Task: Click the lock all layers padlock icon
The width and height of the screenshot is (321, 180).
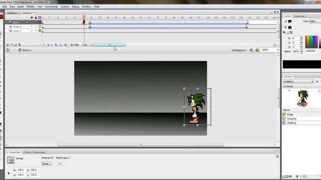Action: tap(36, 18)
